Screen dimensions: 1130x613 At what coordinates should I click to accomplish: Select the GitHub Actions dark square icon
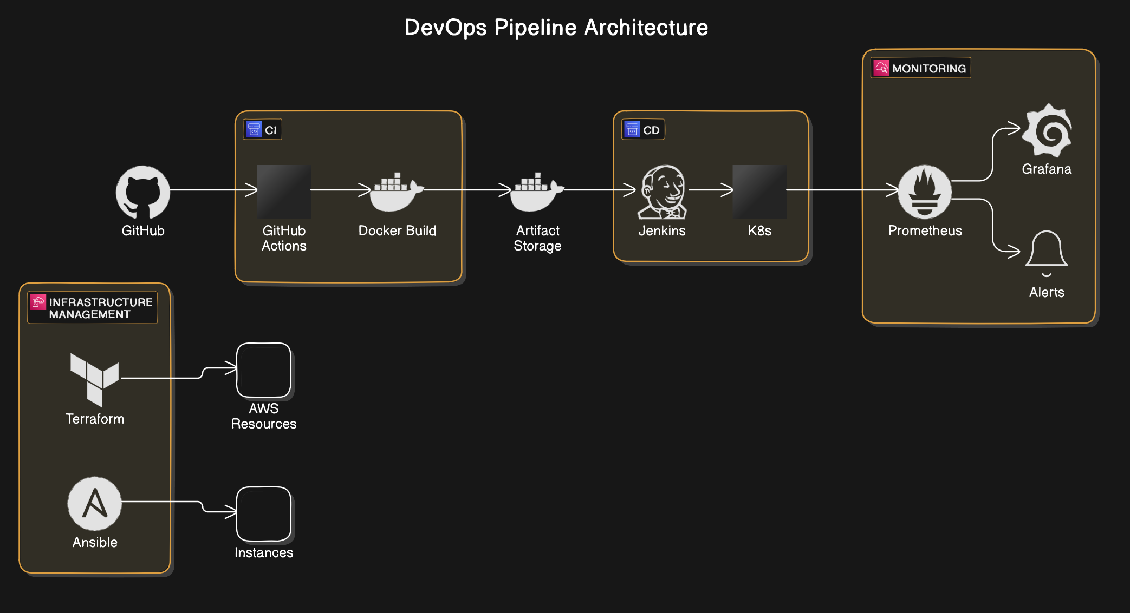(284, 192)
